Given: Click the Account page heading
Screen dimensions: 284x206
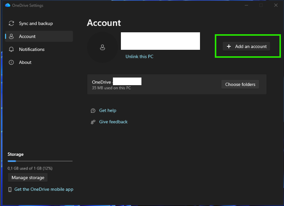Looking at the screenshot, I should (x=104, y=23).
